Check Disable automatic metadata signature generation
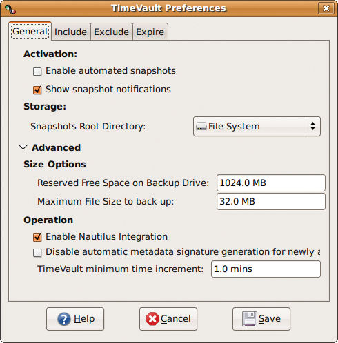The width and height of the screenshot is (338, 343). click(x=37, y=253)
